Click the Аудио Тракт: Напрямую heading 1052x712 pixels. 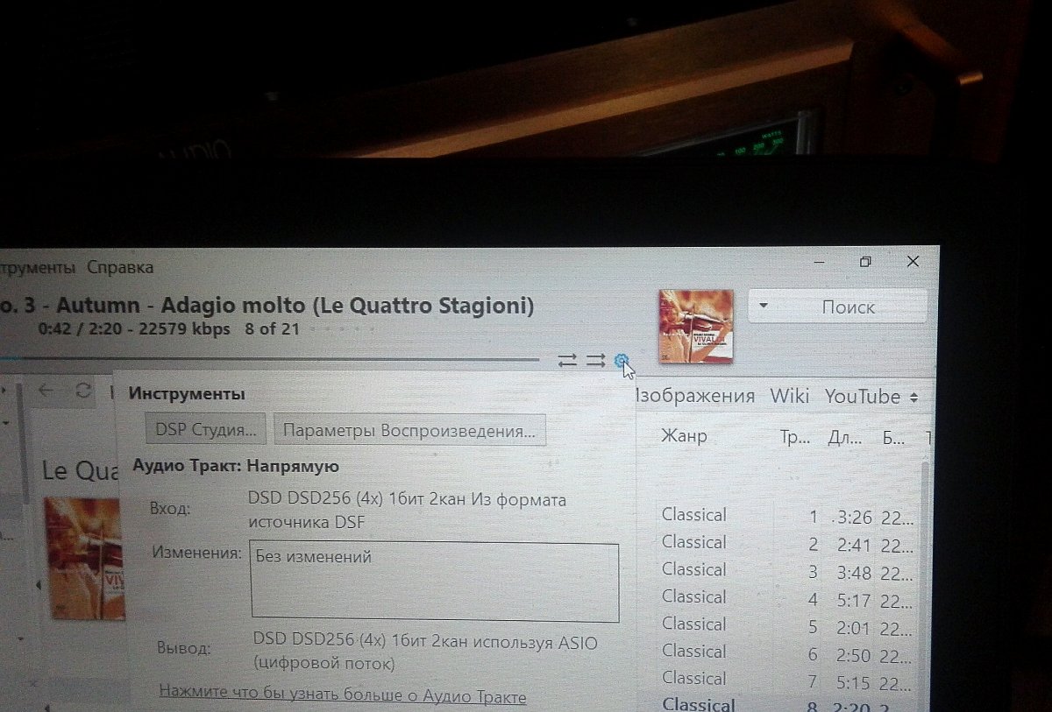pos(236,466)
